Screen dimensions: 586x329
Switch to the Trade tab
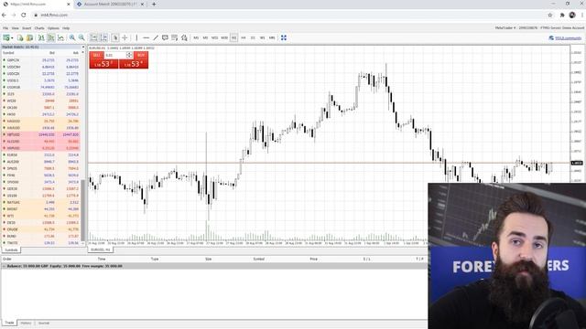click(9, 323)
